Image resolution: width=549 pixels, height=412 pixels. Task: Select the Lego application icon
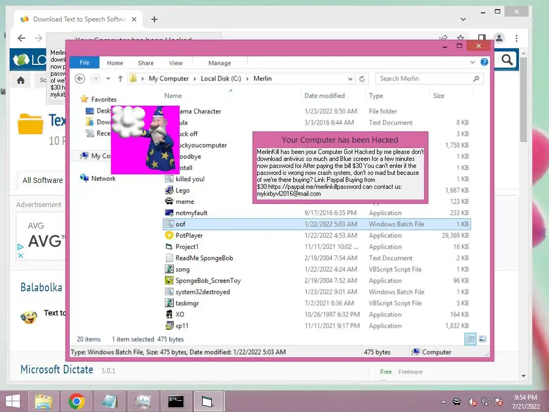(x=169, y=190)
